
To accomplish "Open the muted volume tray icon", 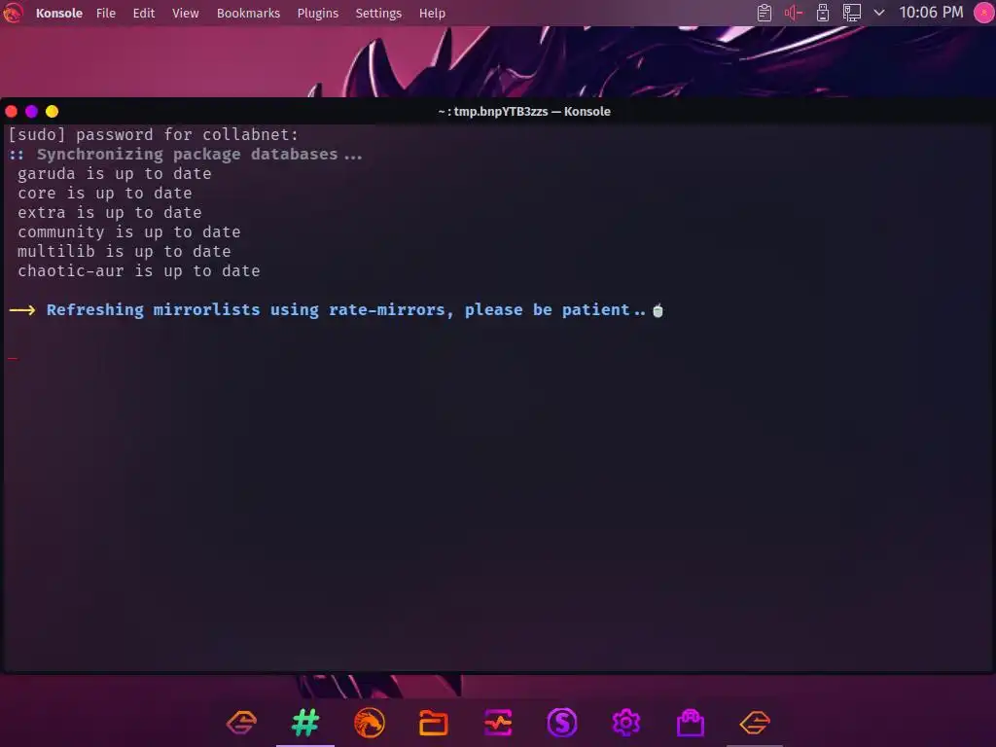I will point(794,13).
